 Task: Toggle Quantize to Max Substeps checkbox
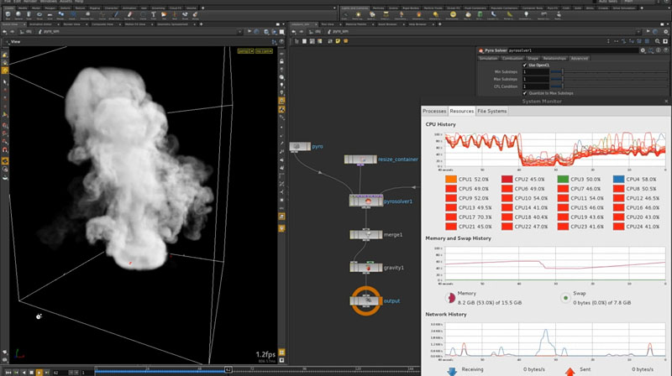pos(525,92)
